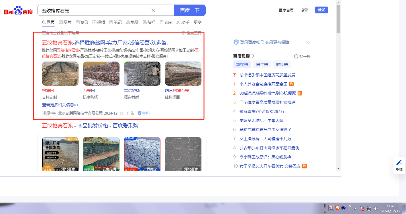Image resolution: width=406 pixels, height=214 pixels.
Task: Expand the login notice chevron beside 登录百度帐号
Action: point(308,42)
